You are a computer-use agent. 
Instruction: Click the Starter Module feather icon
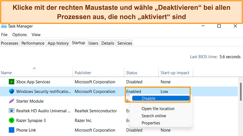12,101
